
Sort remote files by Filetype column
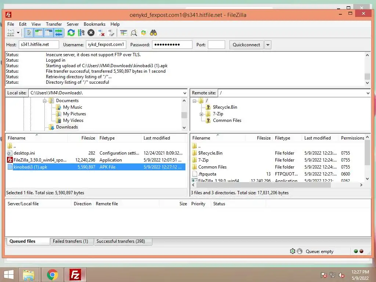pos(282,138)
